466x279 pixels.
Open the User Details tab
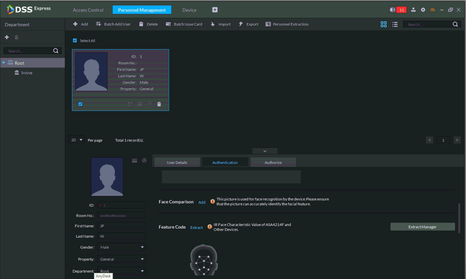(x=177, y=162)
